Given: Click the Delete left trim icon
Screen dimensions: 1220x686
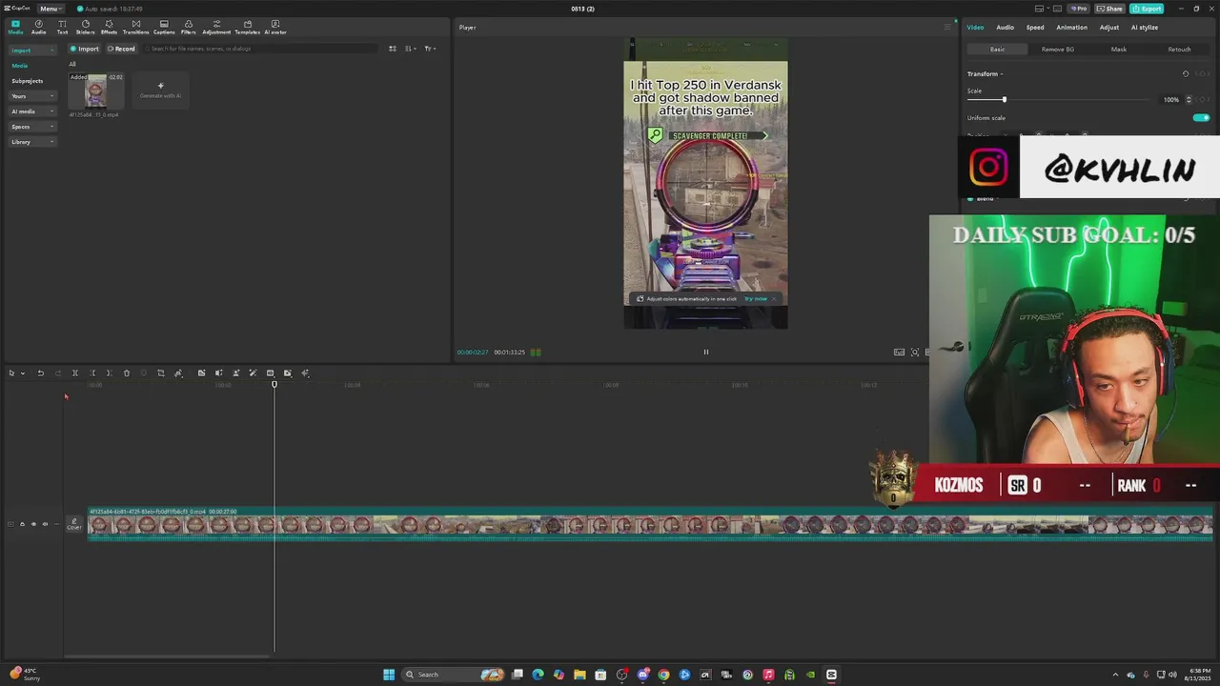Looking at the screenshot, I should [x=92, y=373].
